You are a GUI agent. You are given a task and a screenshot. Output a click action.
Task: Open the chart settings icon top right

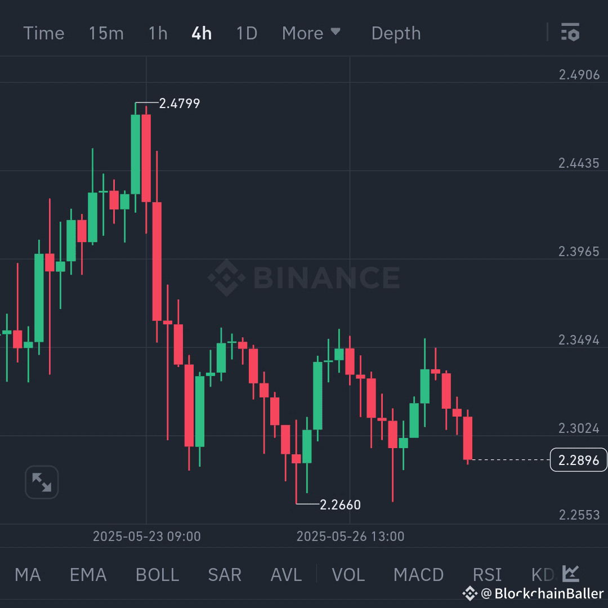[570, 33]
